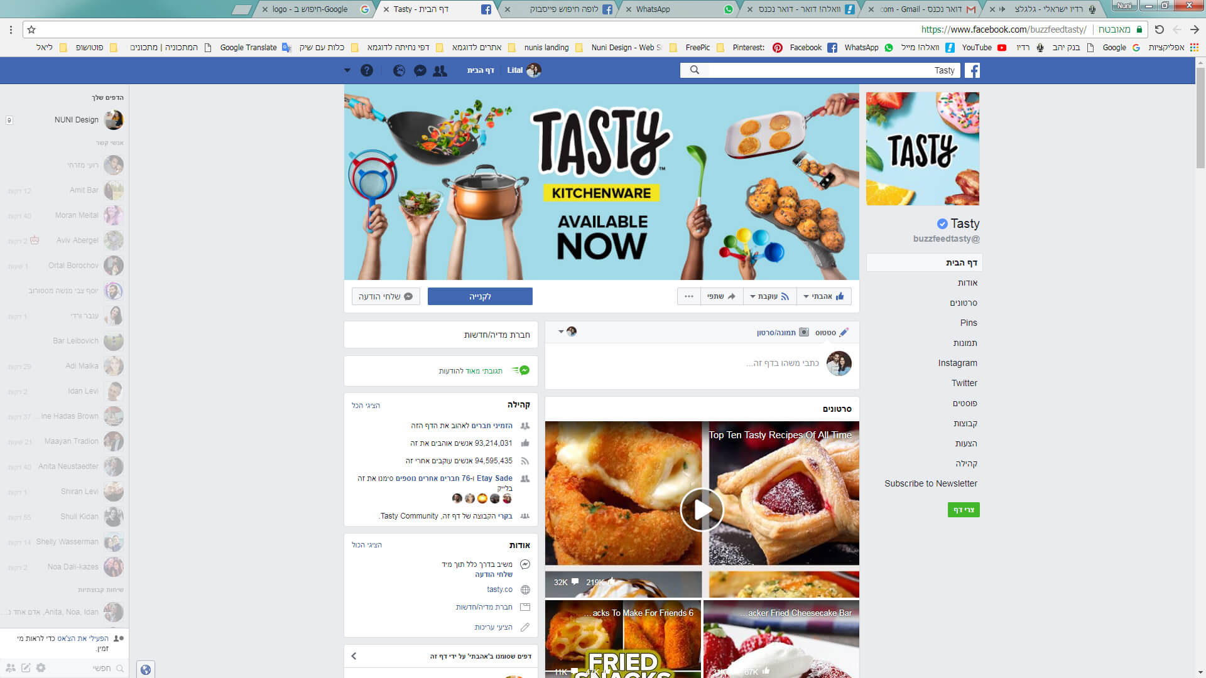Open the Posts פוסטים page tab
This screenshot has width=1206, height=678.
(964, 403)
